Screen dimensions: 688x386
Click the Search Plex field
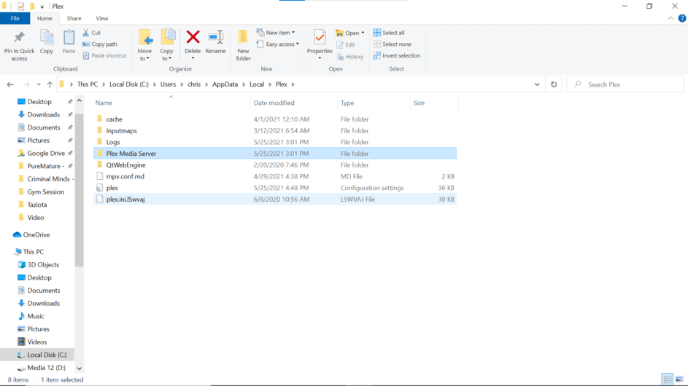tap(625, 84)
